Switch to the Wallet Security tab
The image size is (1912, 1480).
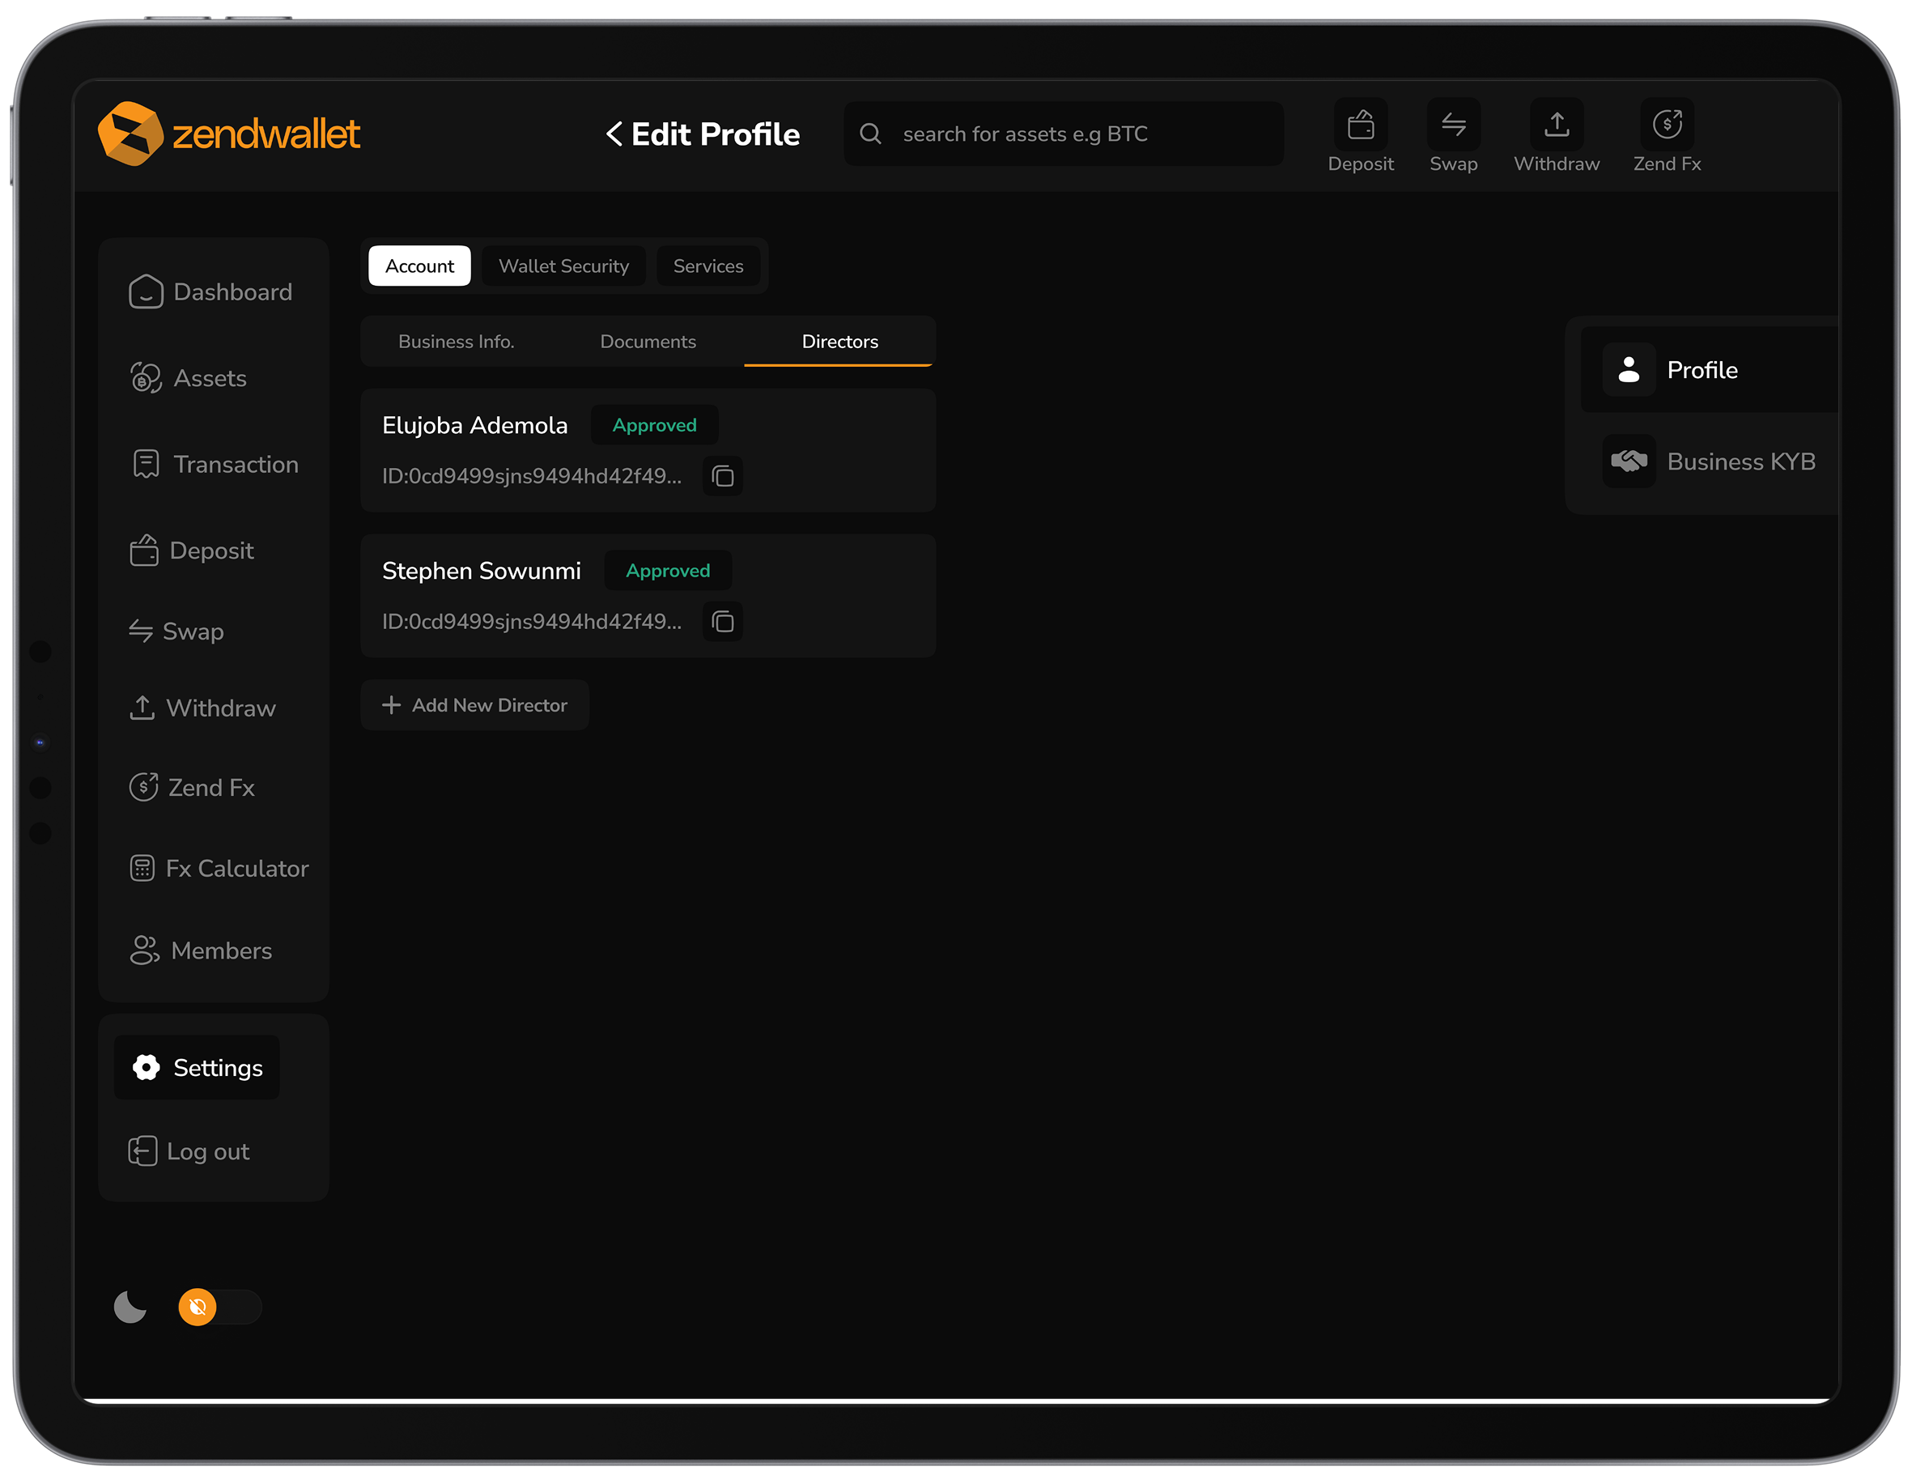563,266
